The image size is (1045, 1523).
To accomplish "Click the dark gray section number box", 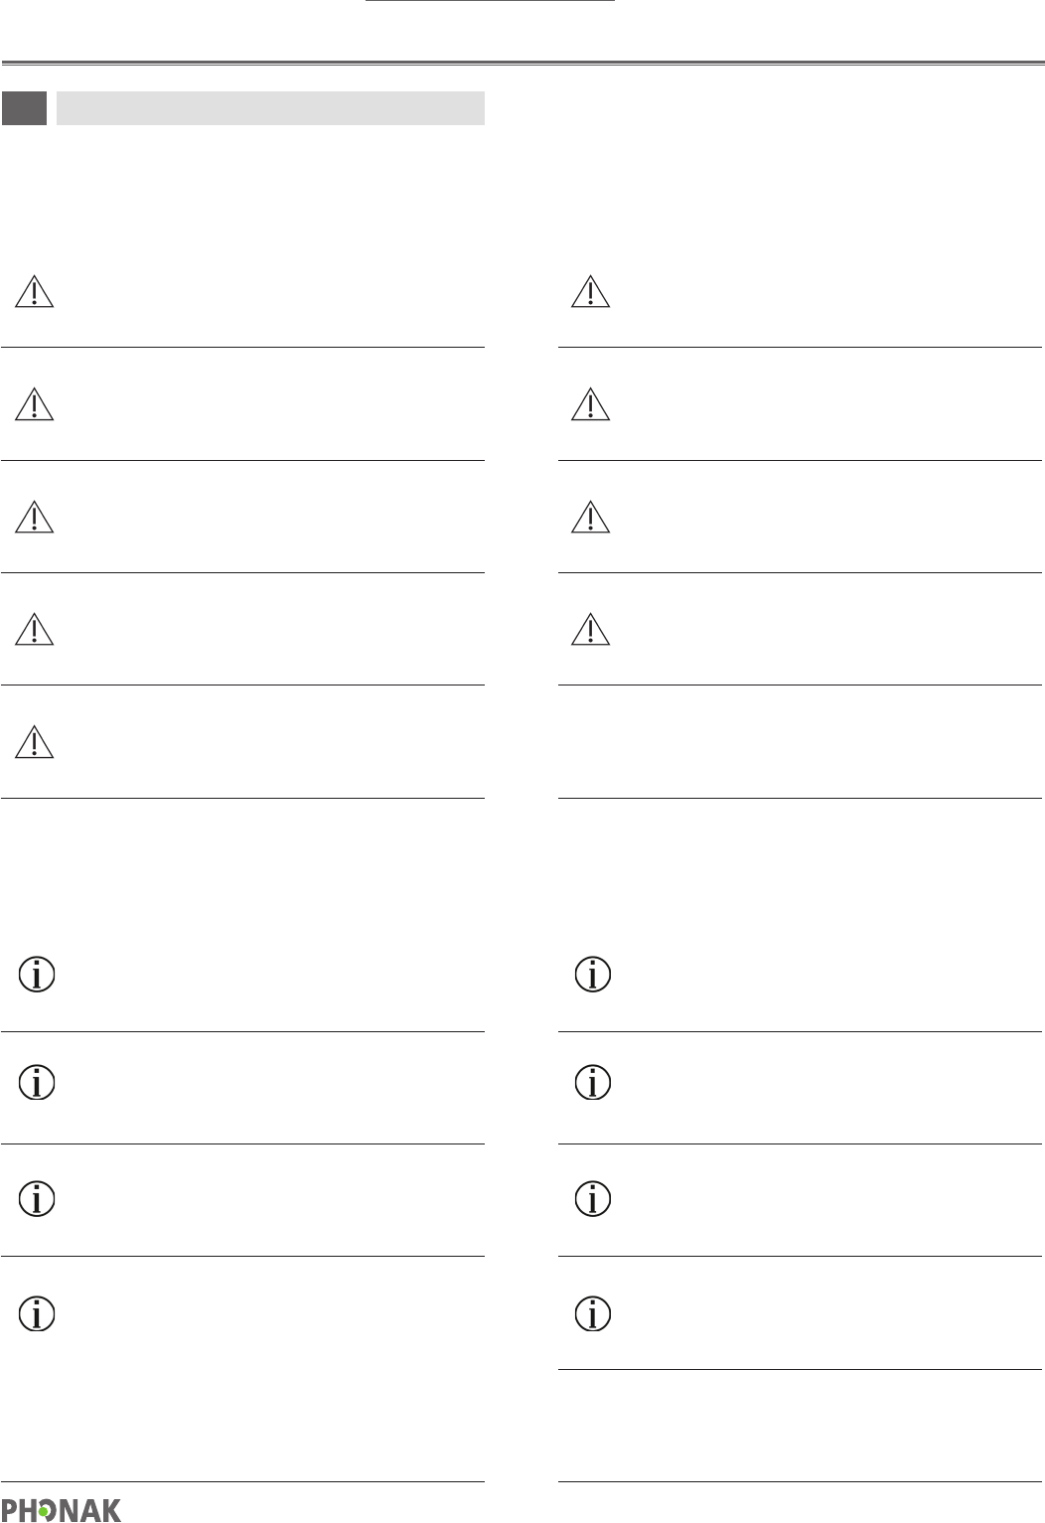I will tap(24, 108).
